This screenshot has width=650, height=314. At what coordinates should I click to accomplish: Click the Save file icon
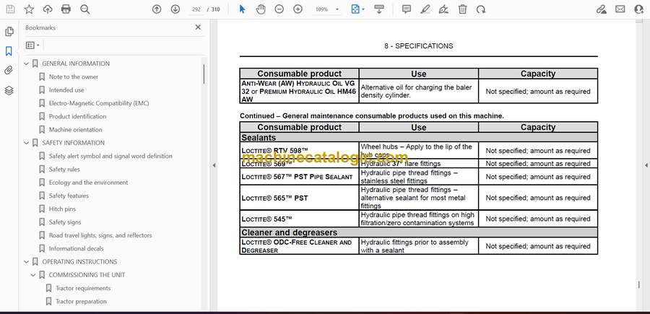coord(10,9)
